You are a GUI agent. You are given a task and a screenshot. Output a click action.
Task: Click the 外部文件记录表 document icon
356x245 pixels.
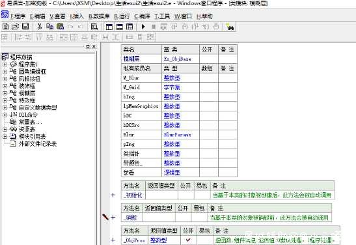coord(13,143)
